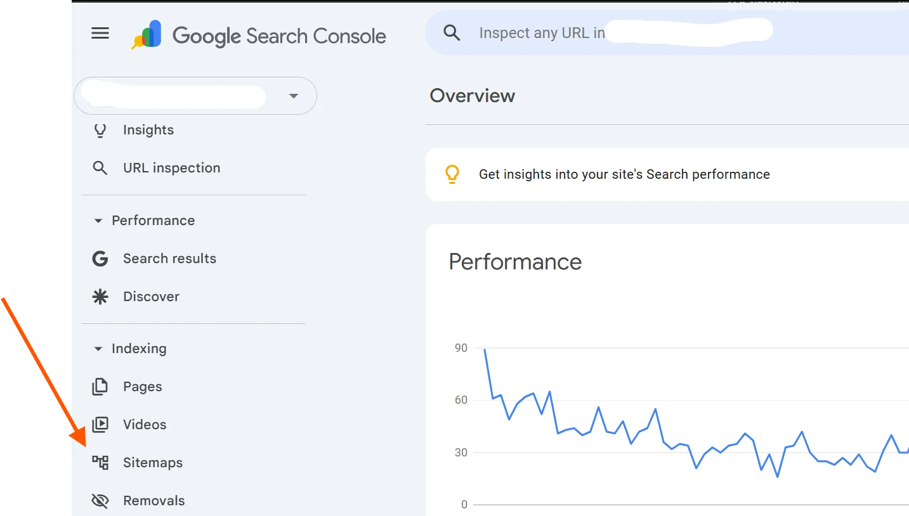Viewport: 909px width, 516px height.
Task: Collapse the Indexing section
Action: pyautogui.click(x=98, y=349)
